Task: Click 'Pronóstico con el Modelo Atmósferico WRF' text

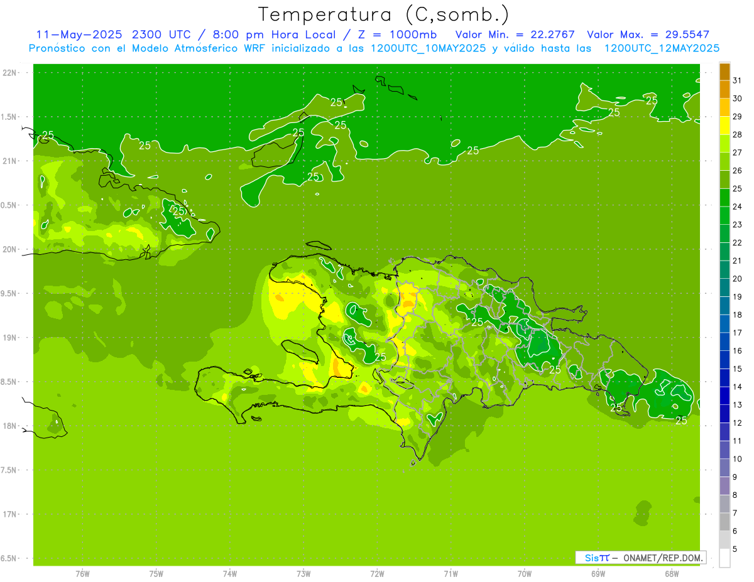Action: (148, 48)
